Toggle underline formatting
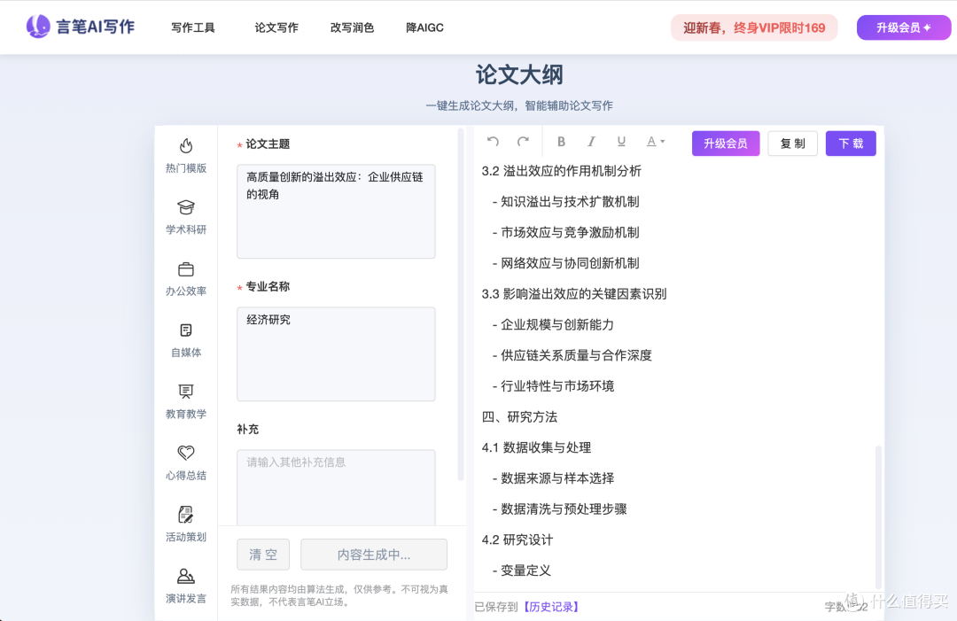Image resolution: width=957 pixels, height=621 pixels. 620,142
